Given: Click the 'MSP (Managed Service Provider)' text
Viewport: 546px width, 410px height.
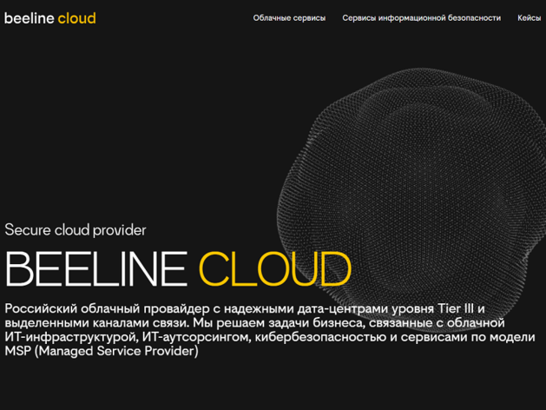Looking at the screenshot, I should [102, 351].
